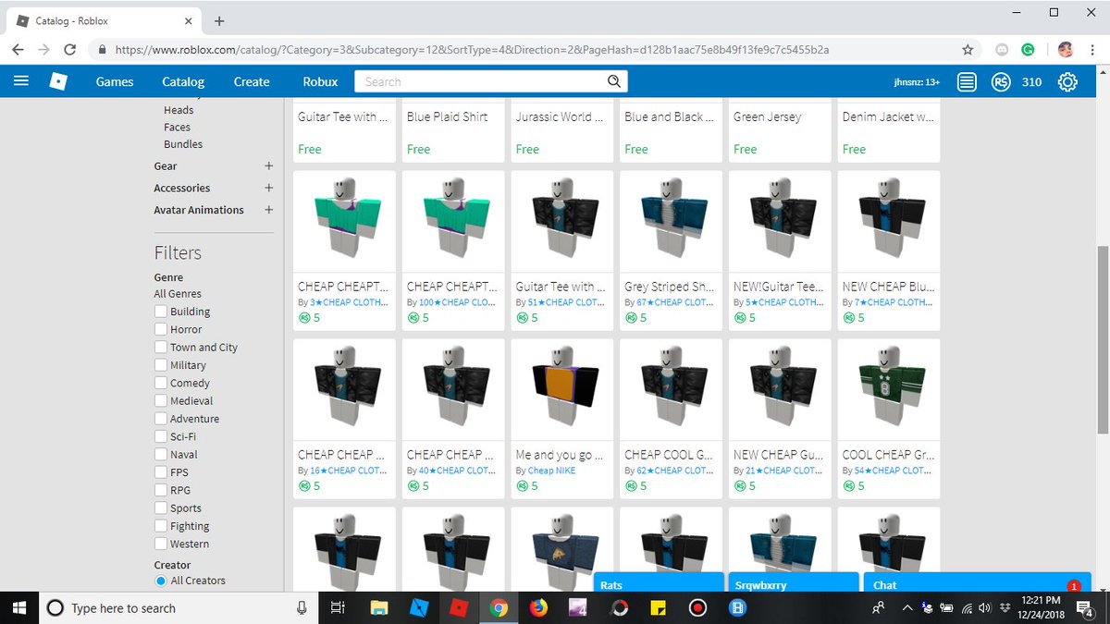Check the Town and City genre filter

(161, 348)
